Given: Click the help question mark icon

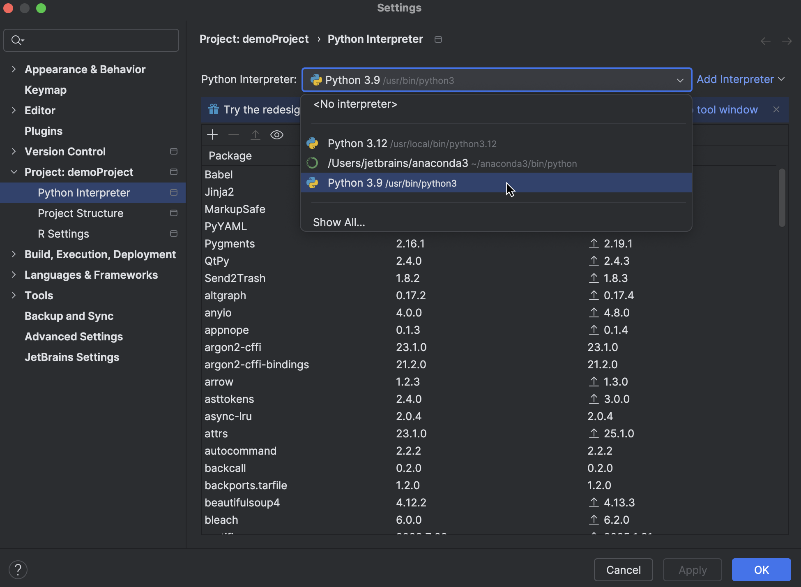Looking at the screenshot, I should tap(18, 569).
